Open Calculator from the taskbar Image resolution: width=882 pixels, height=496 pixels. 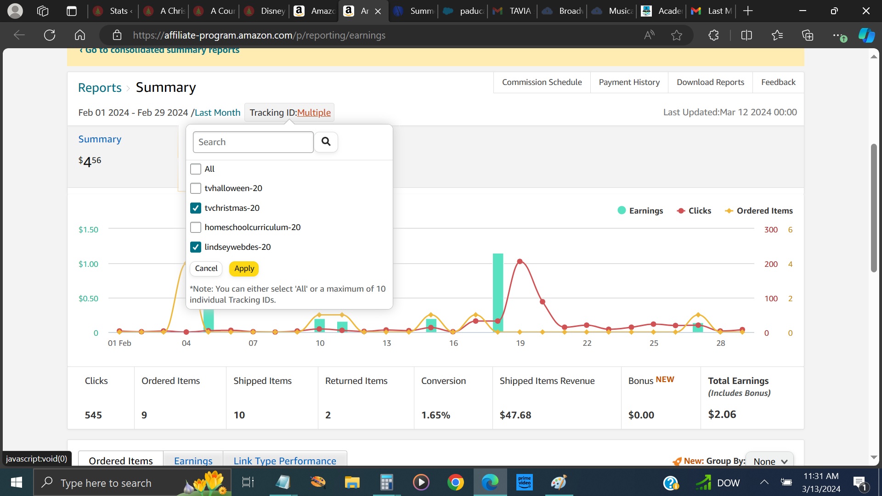coord(387,482)
